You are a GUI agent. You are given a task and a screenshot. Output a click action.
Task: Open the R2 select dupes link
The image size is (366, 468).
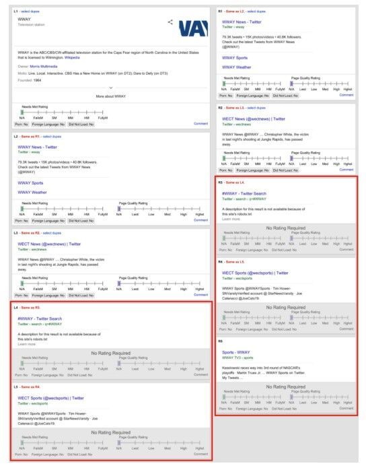(x=256, y=108)
